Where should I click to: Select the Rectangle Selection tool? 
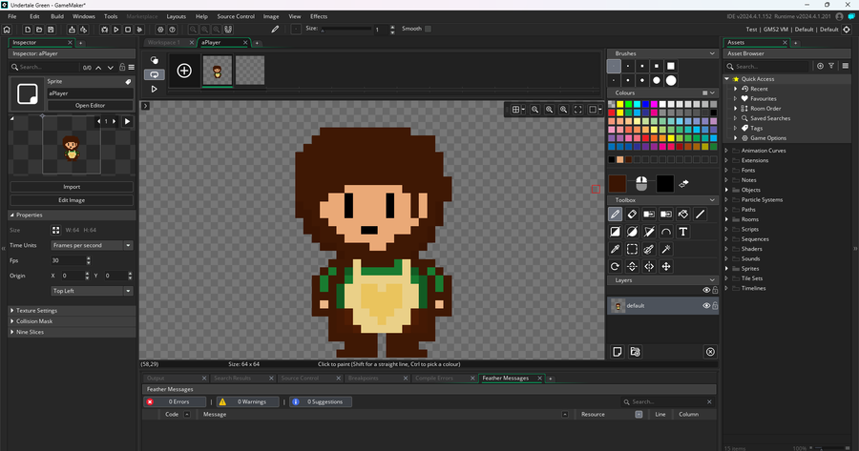coord(632,249)
